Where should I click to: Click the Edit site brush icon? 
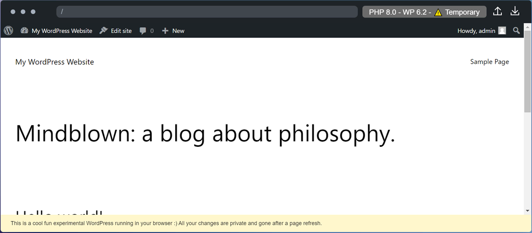[x=103, y=31]
